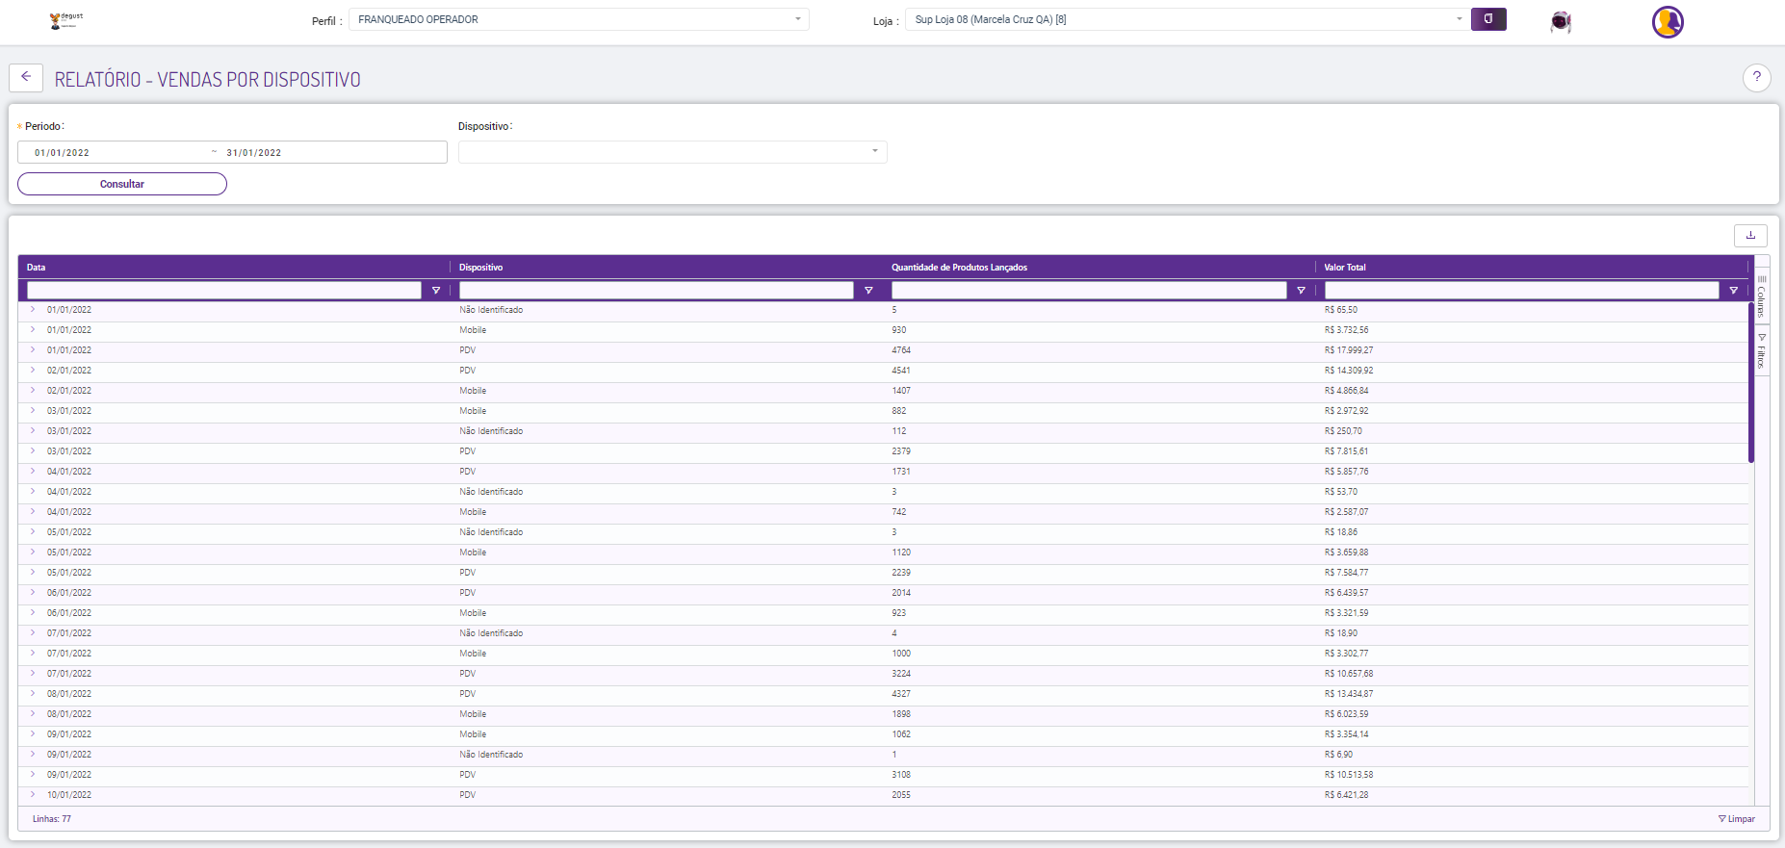Expand the 02/01/2022 PDV row
The height and width of the screenshot is (848, 1785).
pos(33,371)
